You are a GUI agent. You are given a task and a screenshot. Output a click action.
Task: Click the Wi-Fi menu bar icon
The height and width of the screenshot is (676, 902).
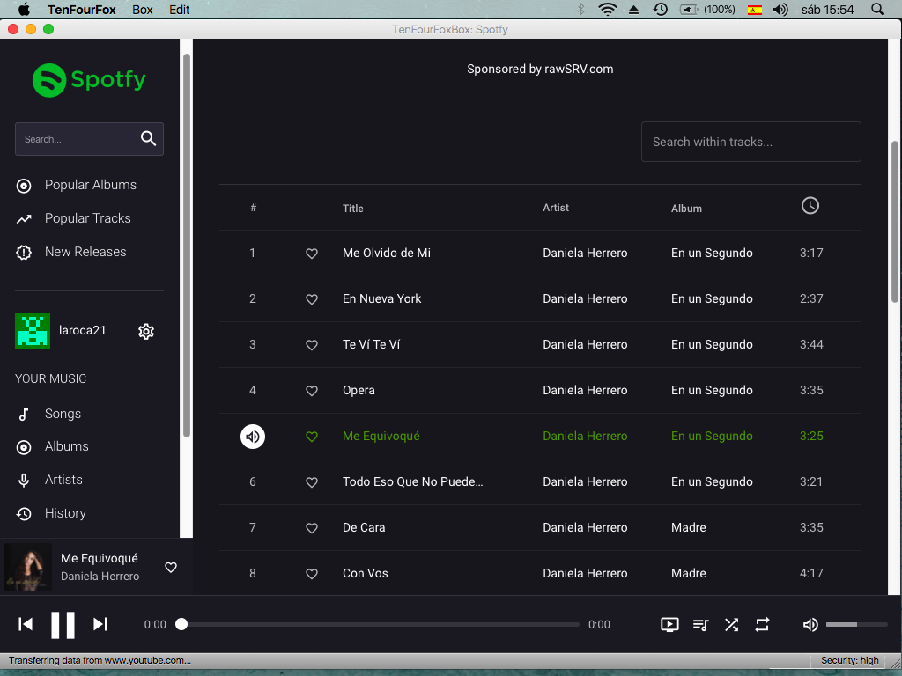608,9
